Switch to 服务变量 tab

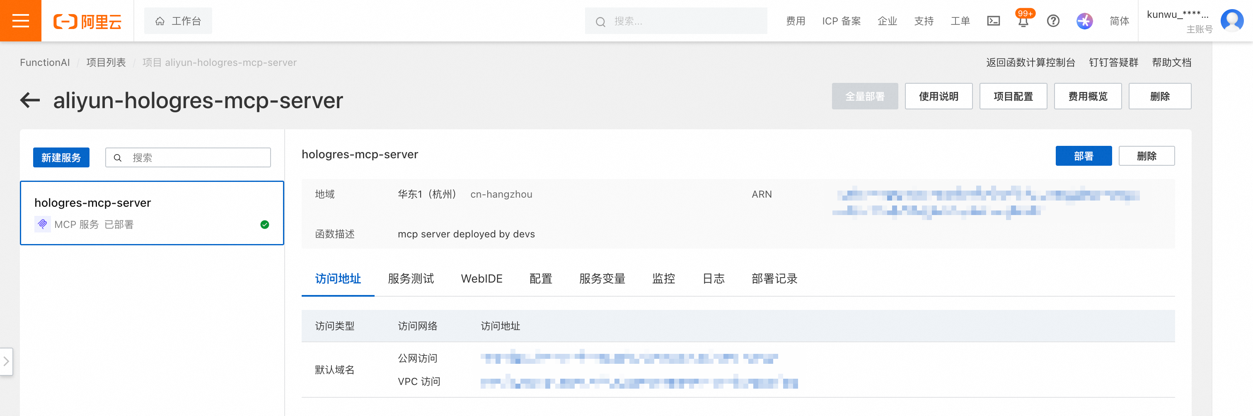(x=602, y=279)
